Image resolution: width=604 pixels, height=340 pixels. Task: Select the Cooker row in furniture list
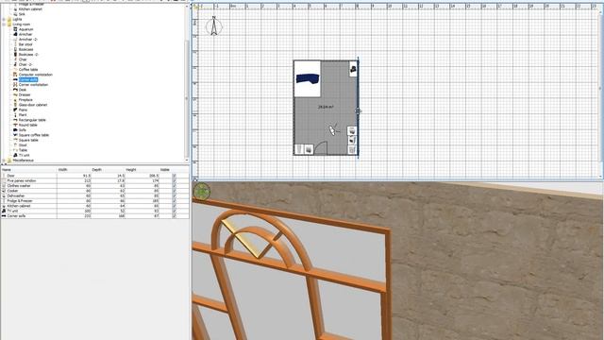coord(94,191)
